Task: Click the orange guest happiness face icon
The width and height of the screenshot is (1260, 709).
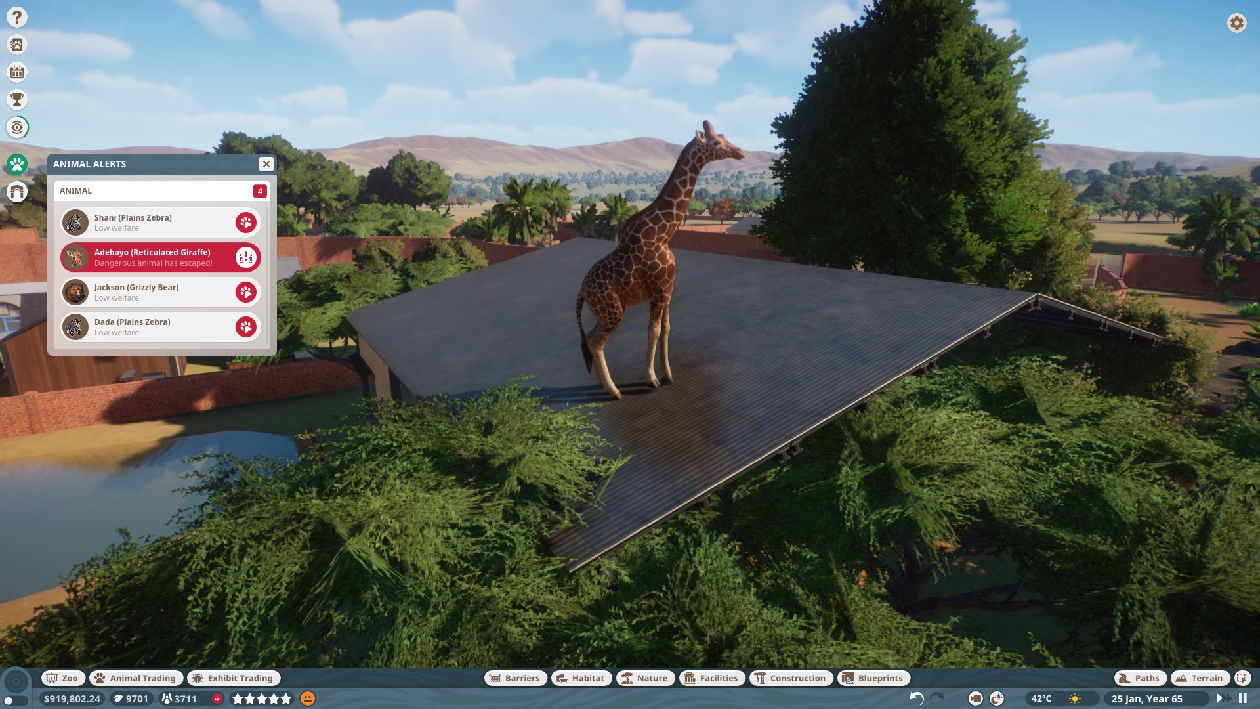Action: tap(308, 698)
